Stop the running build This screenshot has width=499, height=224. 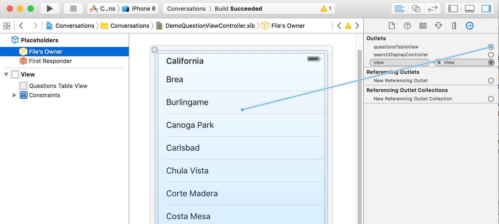(73, 9)
